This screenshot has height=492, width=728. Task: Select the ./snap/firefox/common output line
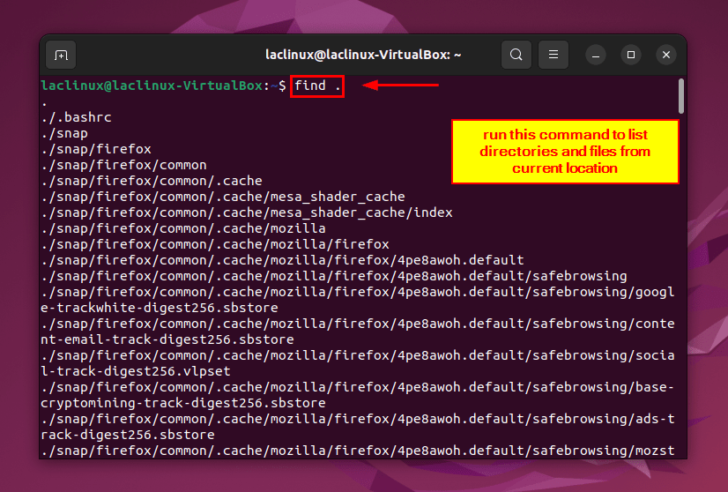124,165
